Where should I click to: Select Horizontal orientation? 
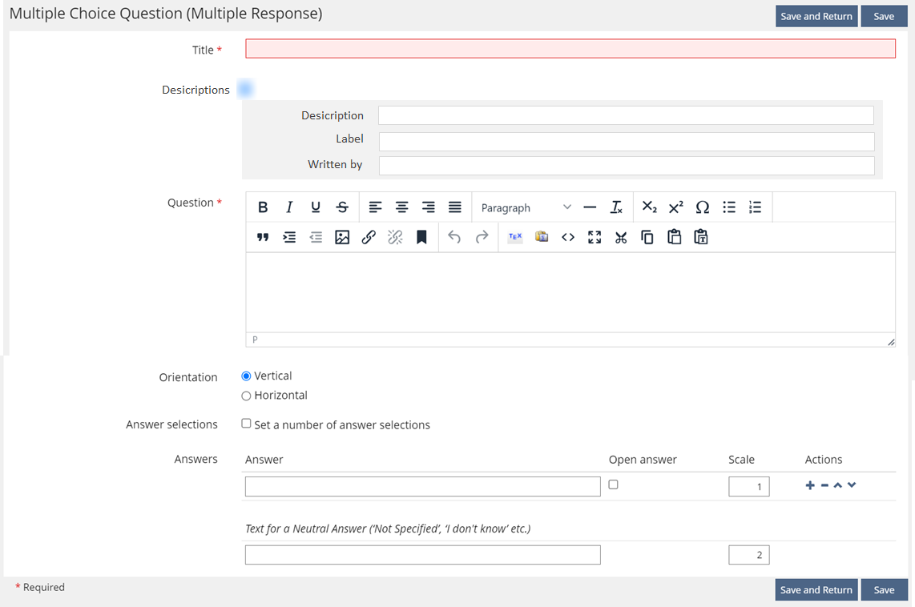click(x=247, y=396)
